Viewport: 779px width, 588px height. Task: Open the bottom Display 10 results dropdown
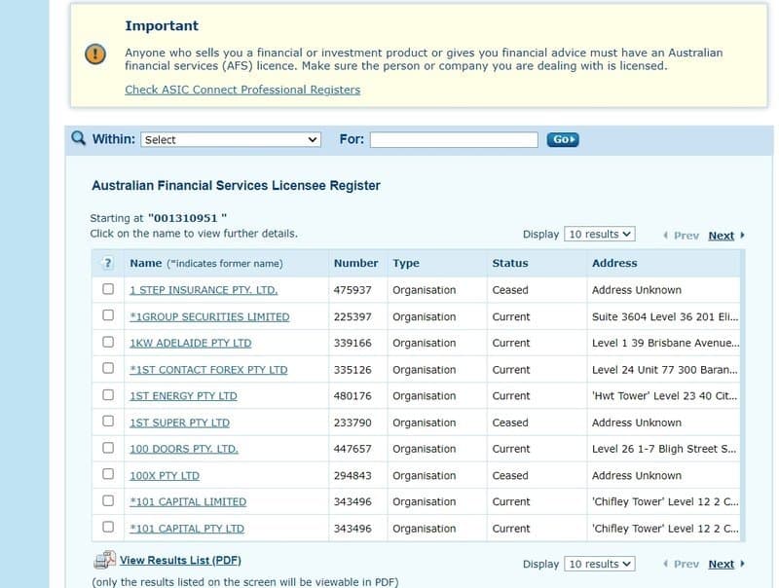point(600,564)
